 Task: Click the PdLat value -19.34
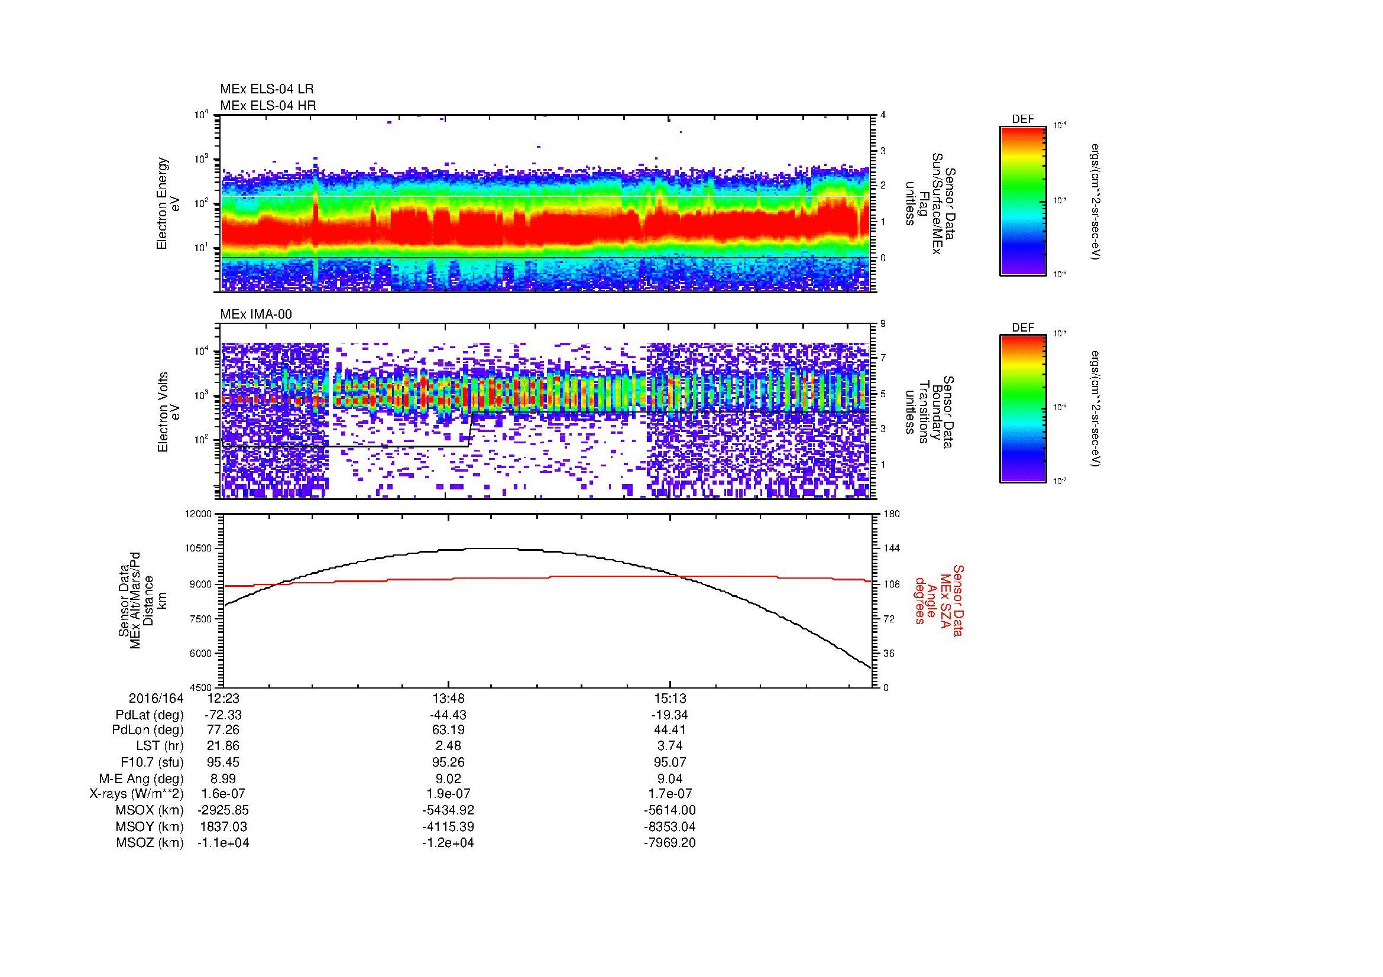[x=669, y=715]
